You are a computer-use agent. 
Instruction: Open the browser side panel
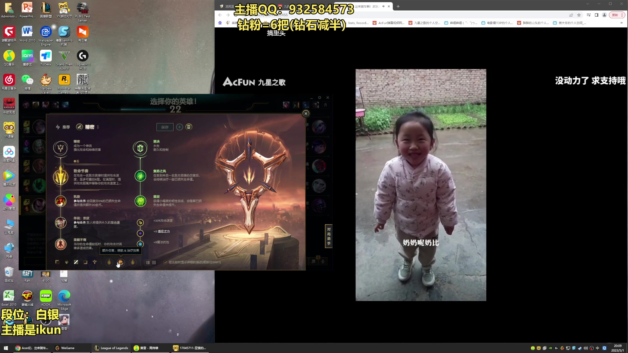(596, 15)
